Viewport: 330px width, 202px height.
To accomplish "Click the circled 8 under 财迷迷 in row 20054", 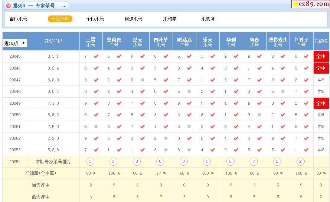I will (x=183, y=162).
